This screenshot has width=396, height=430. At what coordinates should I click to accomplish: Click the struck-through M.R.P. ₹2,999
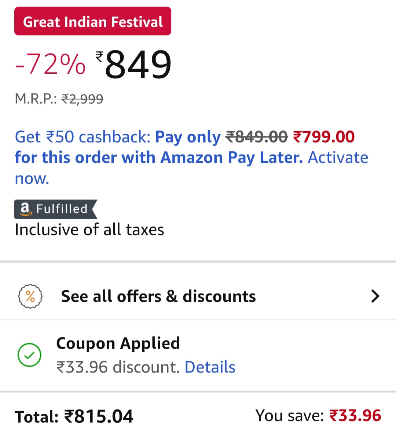coord(82,99)
